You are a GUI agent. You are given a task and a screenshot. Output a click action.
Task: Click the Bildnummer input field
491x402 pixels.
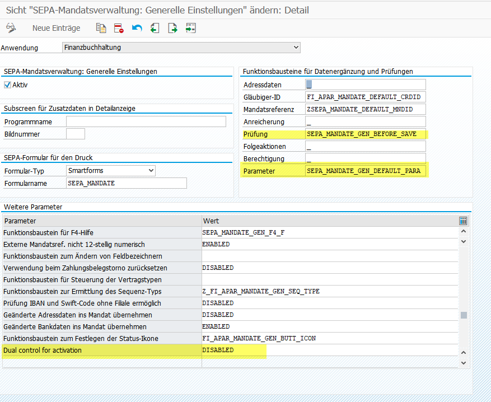[75, 134]
